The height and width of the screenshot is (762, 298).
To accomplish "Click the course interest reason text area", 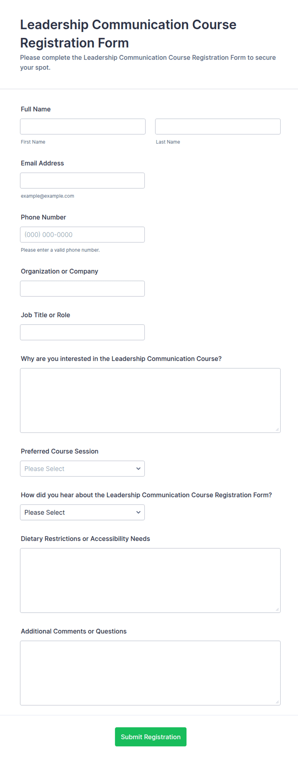I will (x=150, y=401).
